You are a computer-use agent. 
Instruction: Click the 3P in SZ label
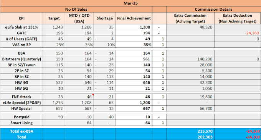(21, 77)
